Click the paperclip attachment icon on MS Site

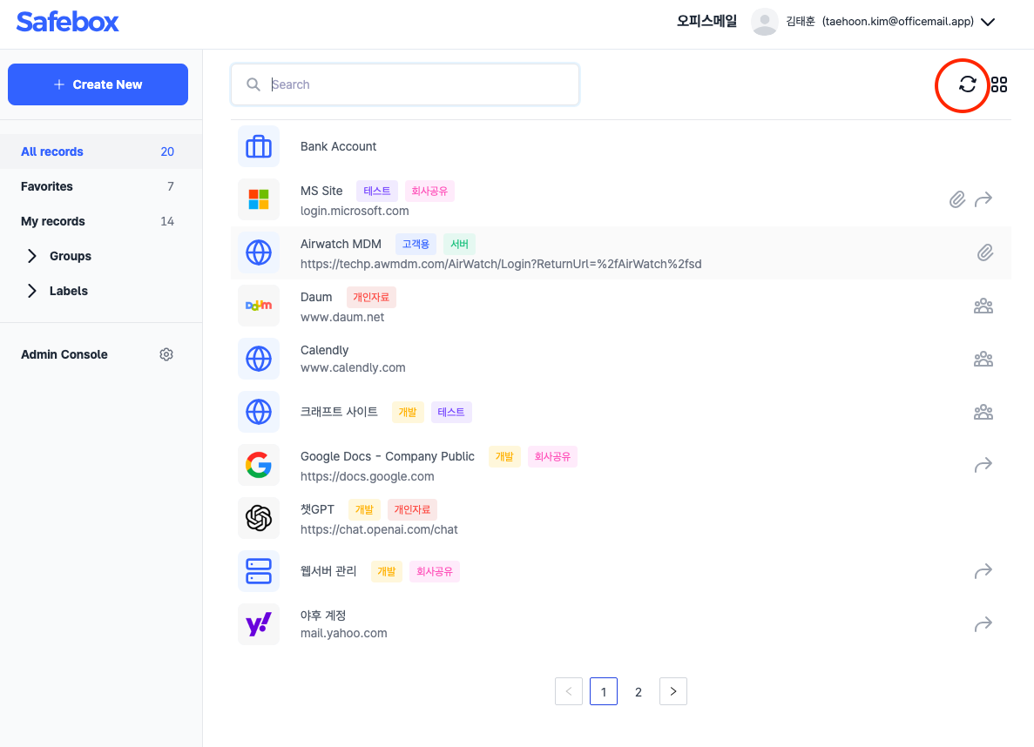956,199
